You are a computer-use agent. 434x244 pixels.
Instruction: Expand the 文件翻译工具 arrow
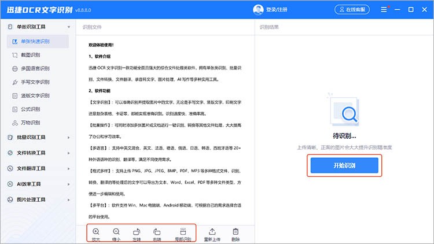pos(69,168)
